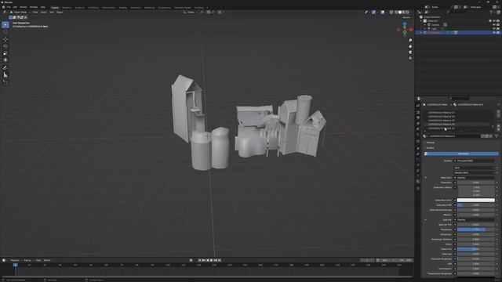502x282 pixels.
Task: Open the subsurface method dropdown
Action: coord(474,172)
